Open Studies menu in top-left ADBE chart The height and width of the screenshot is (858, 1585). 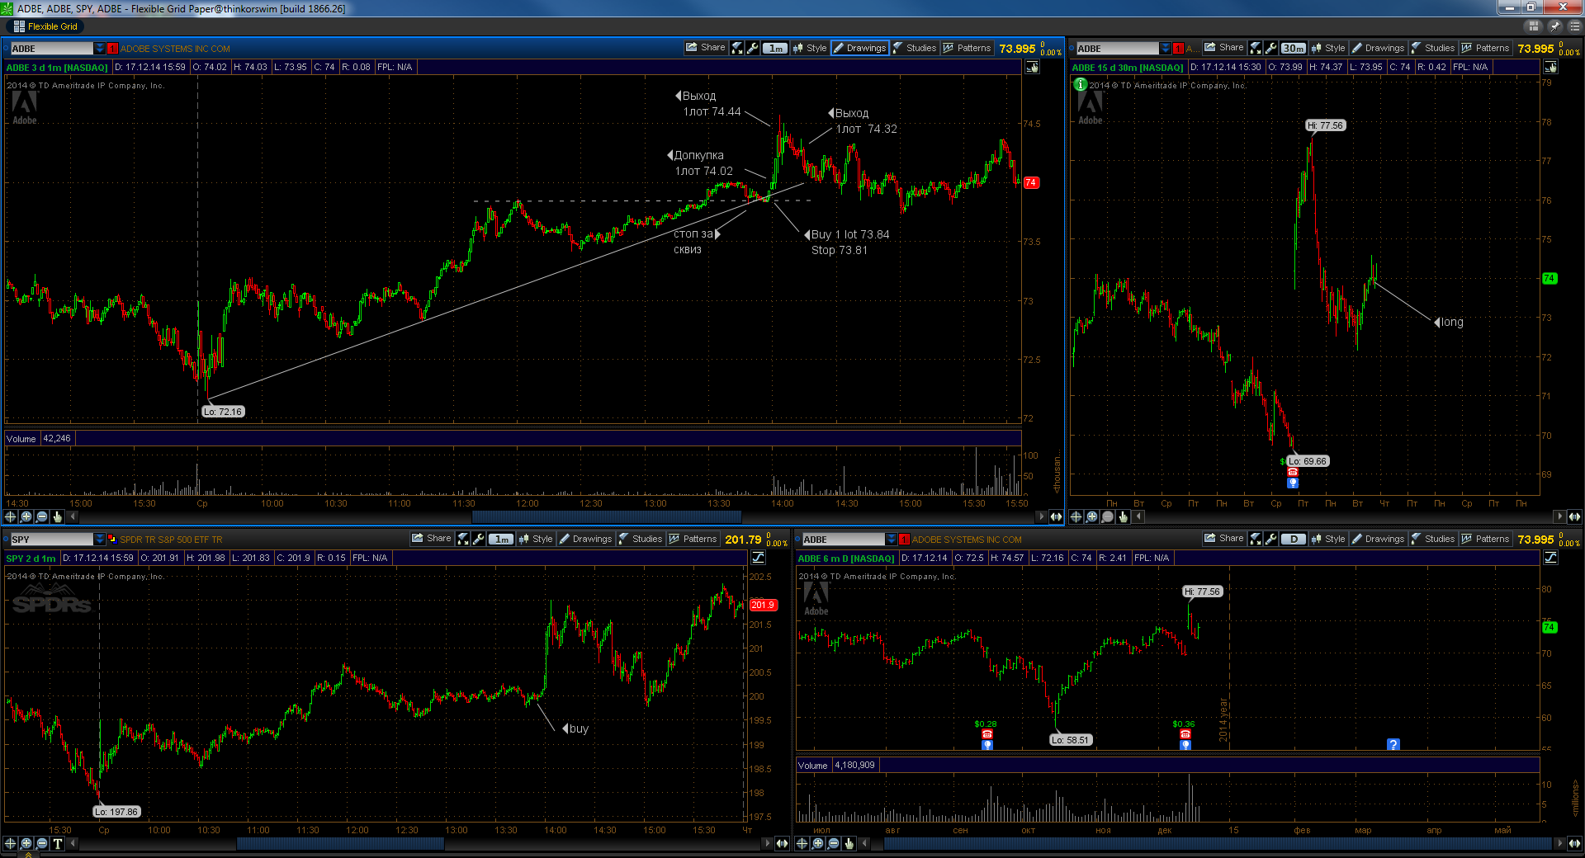click(x=914, y=48)
